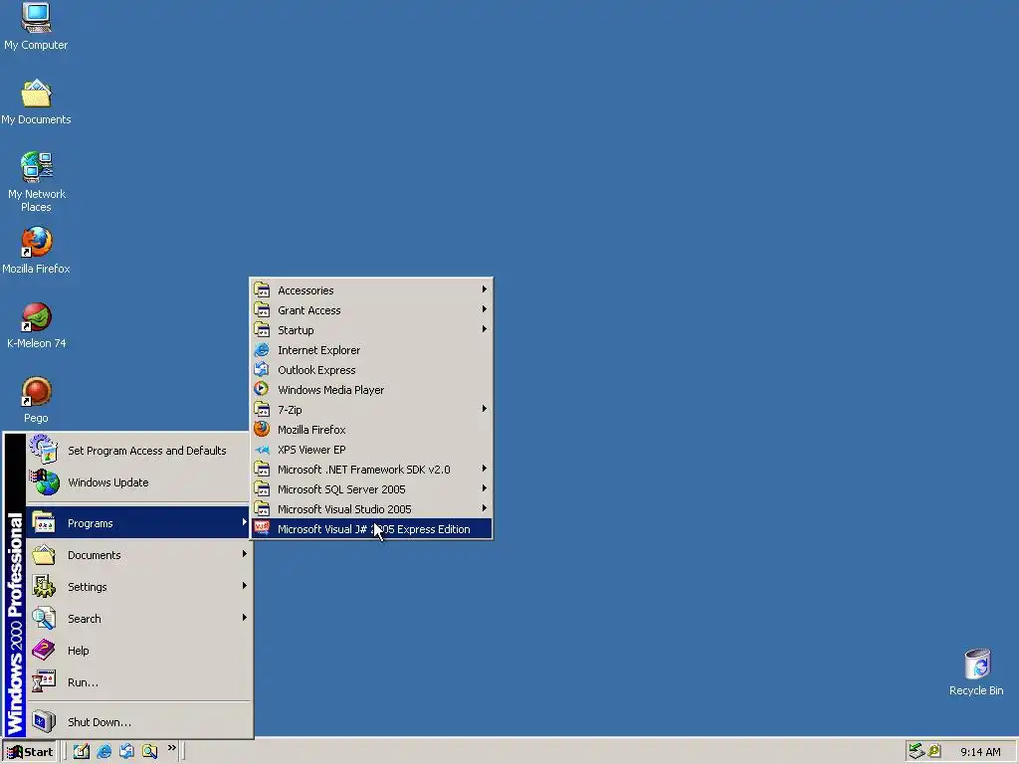Launch Windows Media Player
This screenshot has width=1019, height=764.
(371, 390)
